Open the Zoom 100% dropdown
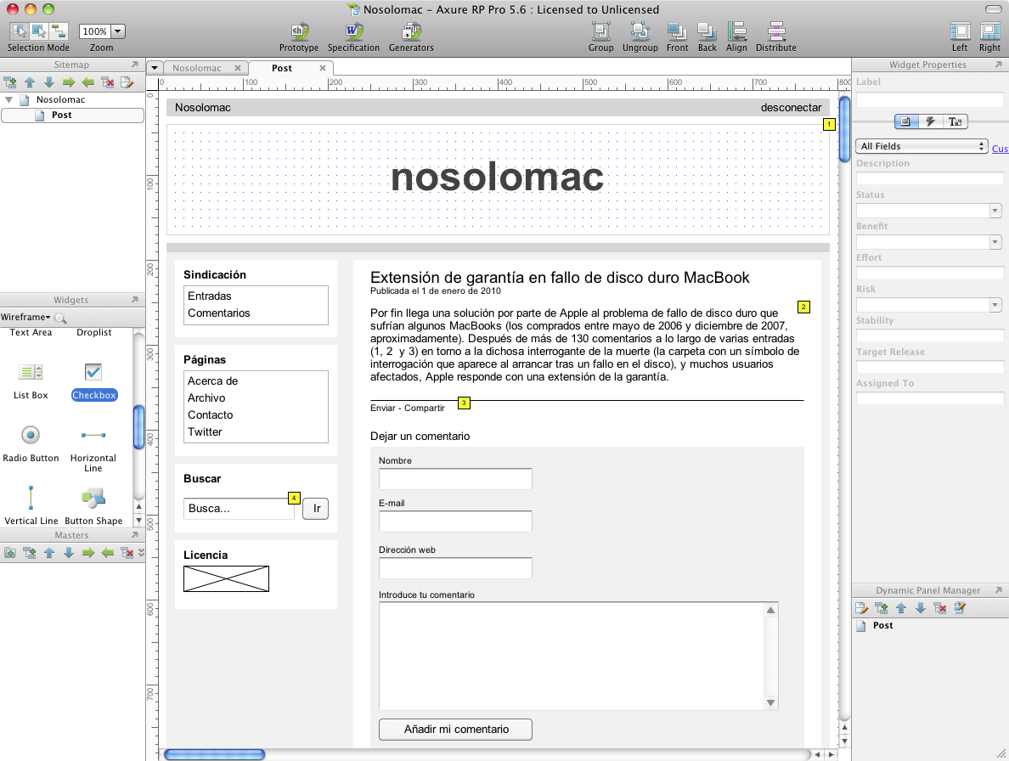This screenshot has width=1009, height=761. [118, 31]
